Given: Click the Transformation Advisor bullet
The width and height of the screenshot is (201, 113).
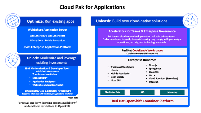Looking at the screenshot, I should pyautogui.click(x=45, y=74).
